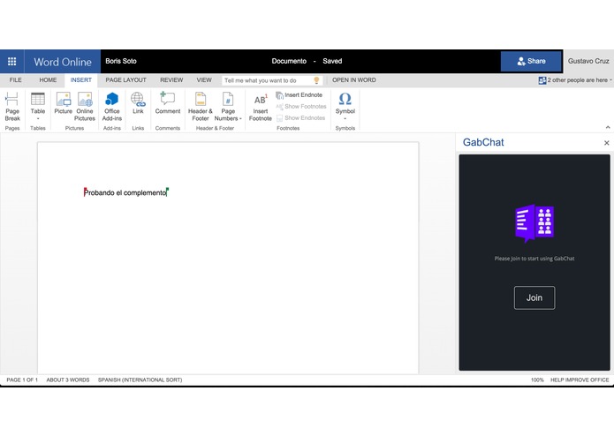Click the Share button

coord(531,62)
